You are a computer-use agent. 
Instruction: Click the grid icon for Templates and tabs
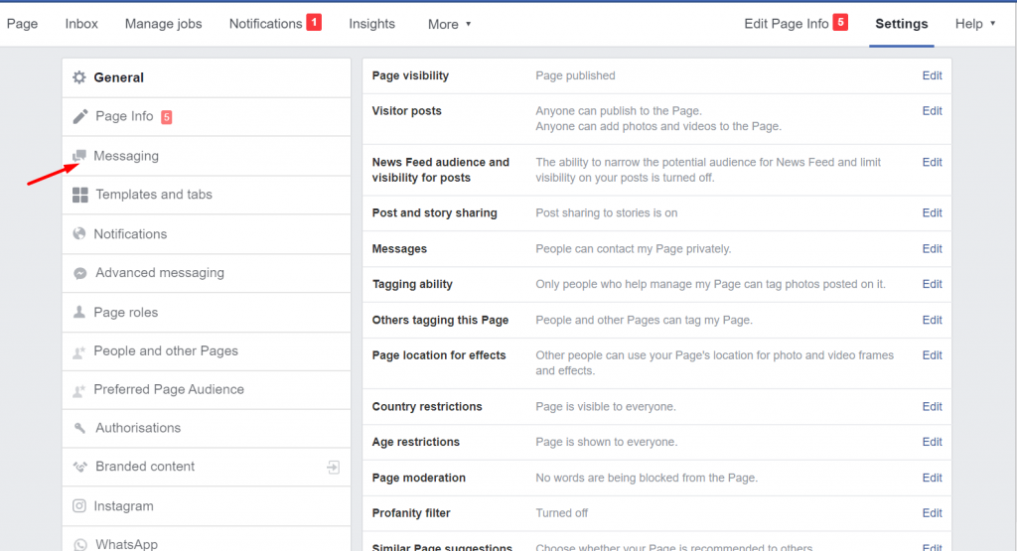[79, 195]
